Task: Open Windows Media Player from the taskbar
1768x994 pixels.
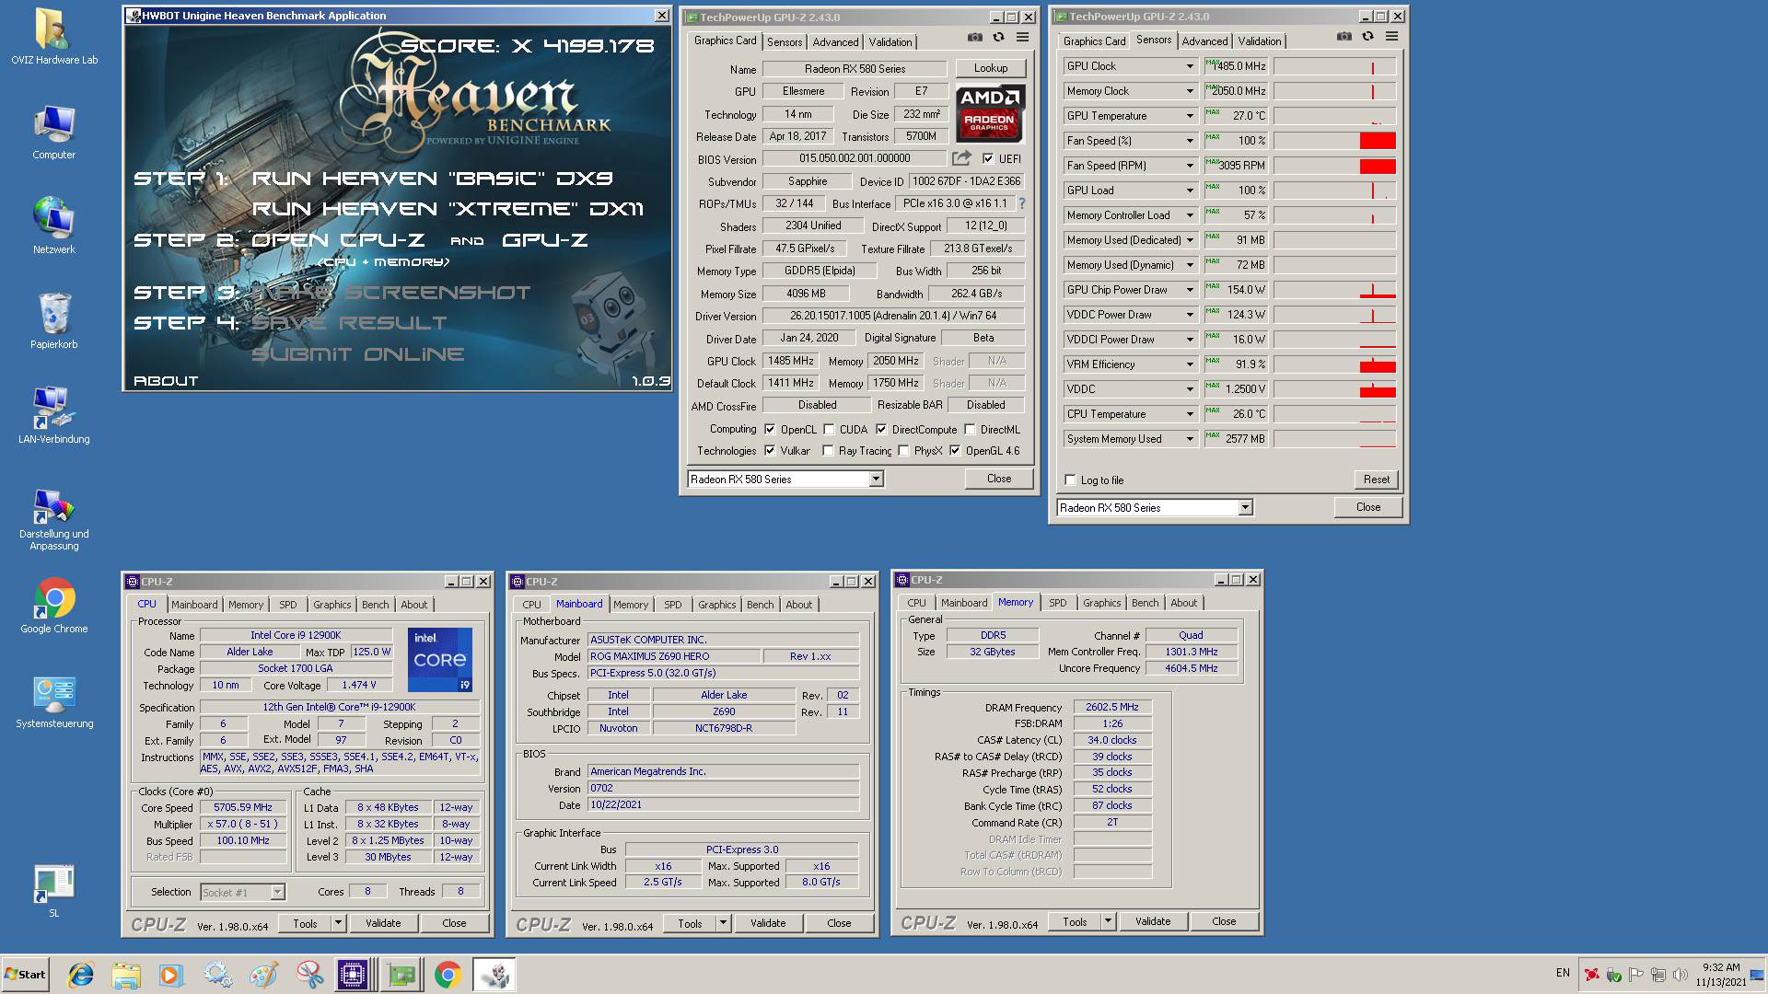Action: [171, 974]
